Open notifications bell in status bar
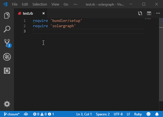The width and height of the screenshot is (163, 117). coord(157,114)
